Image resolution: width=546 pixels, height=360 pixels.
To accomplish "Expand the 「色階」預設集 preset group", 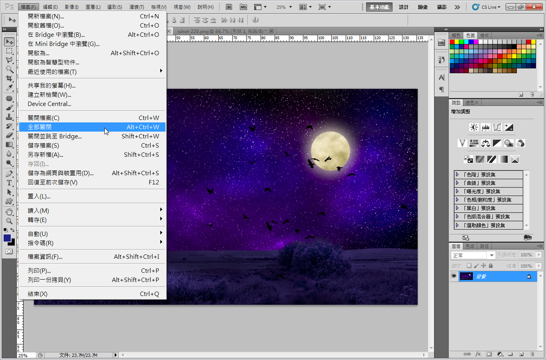I will 457,174.
